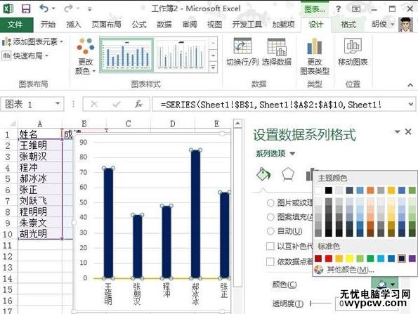Screen dimensions: 418x314
Task: Collapse the ribbon with up chevron
Action: pos(410,85)
